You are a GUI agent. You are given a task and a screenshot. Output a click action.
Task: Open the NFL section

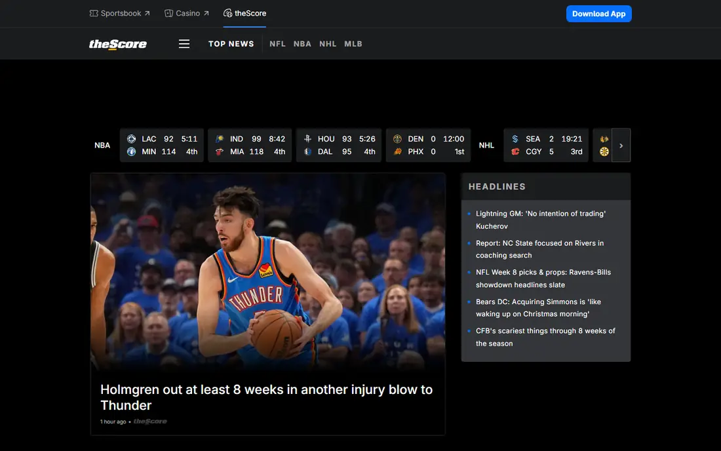[277, 44]
